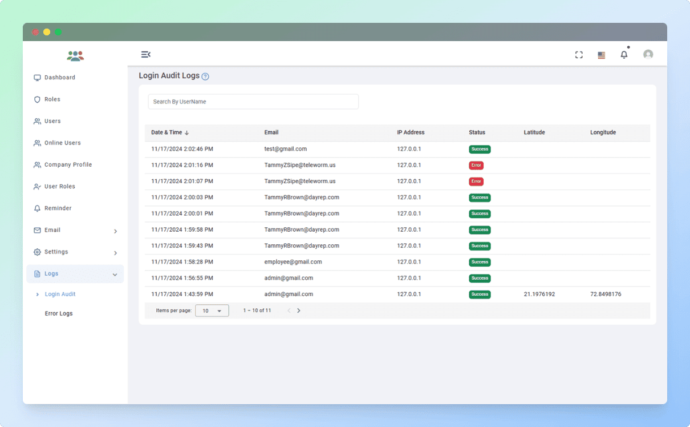Viewport: 690px width, 427px height.
Task: Click the help icon beside Login Audit Logs
Action: coord(205,76)
